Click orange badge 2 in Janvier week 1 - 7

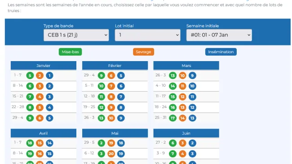40,75
